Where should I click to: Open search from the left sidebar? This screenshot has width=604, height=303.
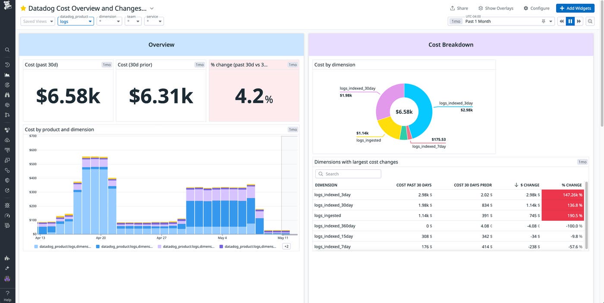[7, 50]
